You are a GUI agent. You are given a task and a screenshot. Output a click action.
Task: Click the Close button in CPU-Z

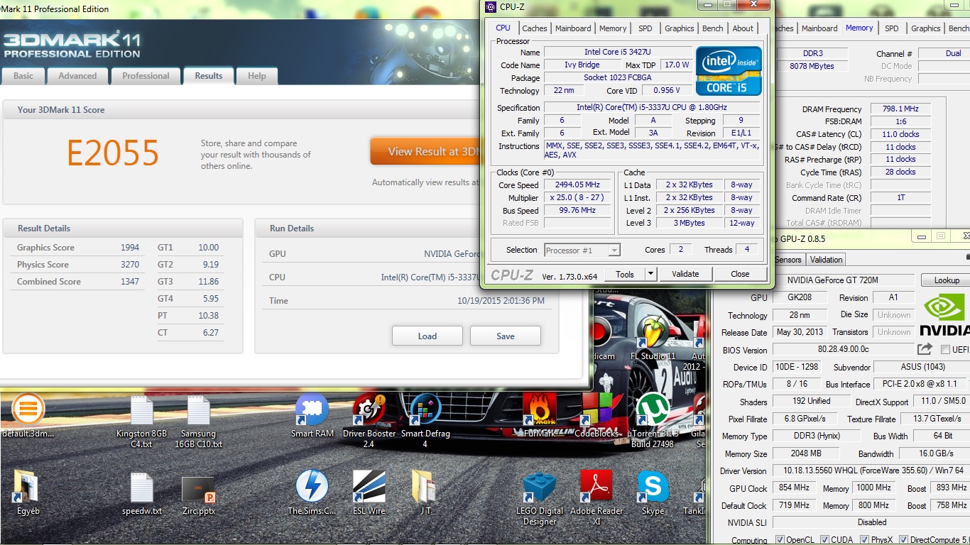[x=740, y=274]
